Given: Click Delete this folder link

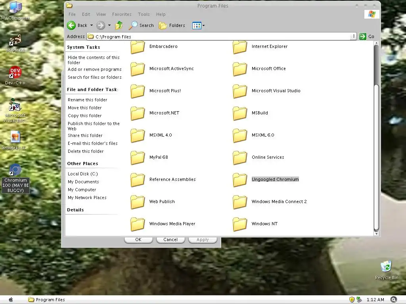Looking at the screenshot, I should pos(86,151).
